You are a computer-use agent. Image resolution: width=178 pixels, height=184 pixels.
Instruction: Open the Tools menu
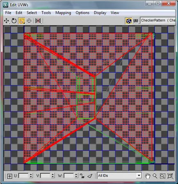tap(46, 13)
